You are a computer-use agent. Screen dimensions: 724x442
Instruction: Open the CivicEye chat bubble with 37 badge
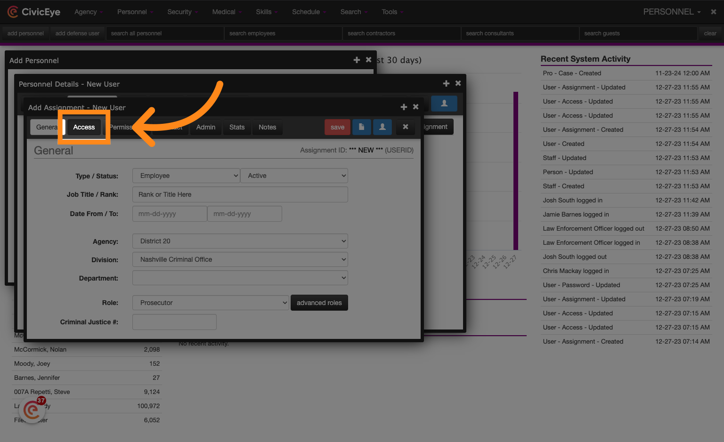pyautogui.click(x=32, y=410)
